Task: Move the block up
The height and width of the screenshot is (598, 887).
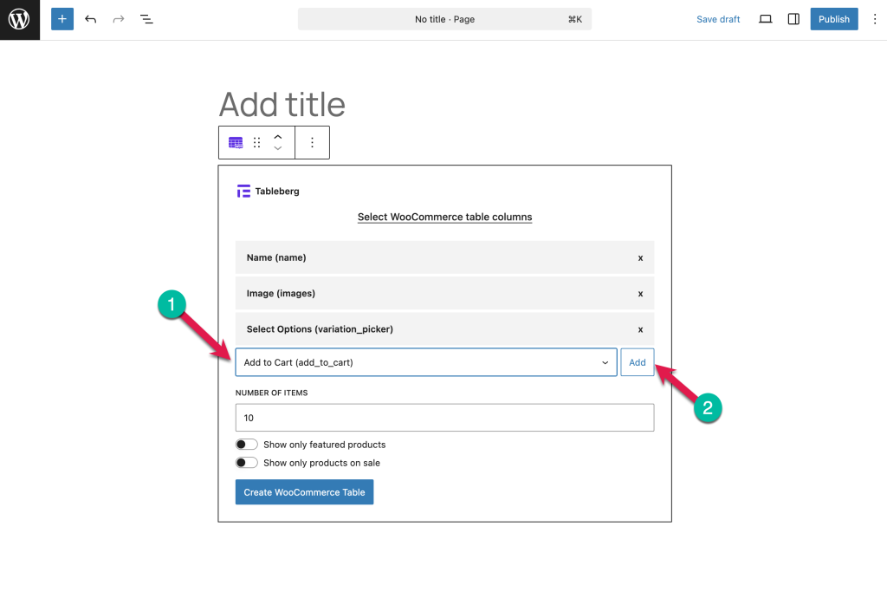Action: [x=278, y=137]
